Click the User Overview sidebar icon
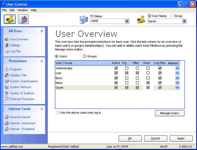Viewport: 197px width, 150px height. pos(7,39)
